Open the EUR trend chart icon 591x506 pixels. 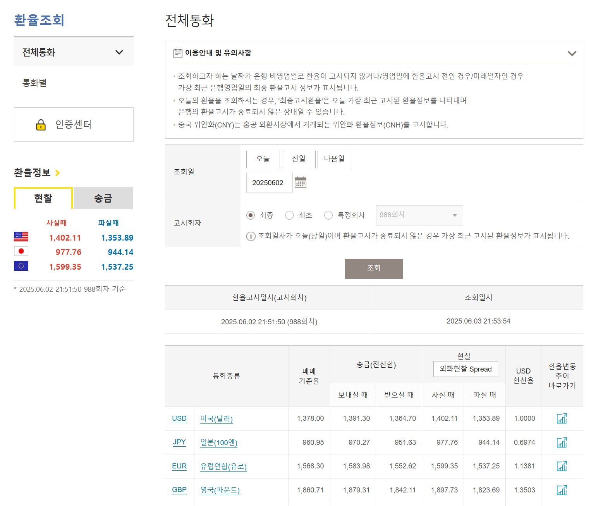[562, 466]
